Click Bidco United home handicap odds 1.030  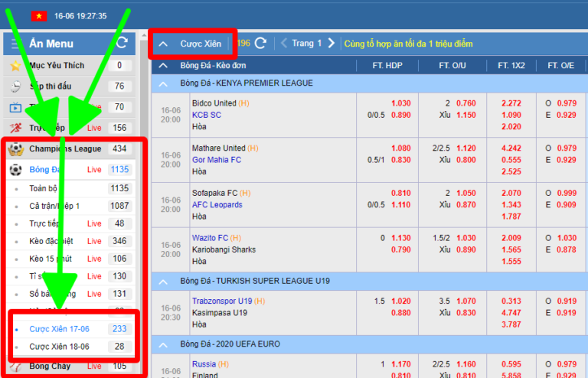coord(401,103)
